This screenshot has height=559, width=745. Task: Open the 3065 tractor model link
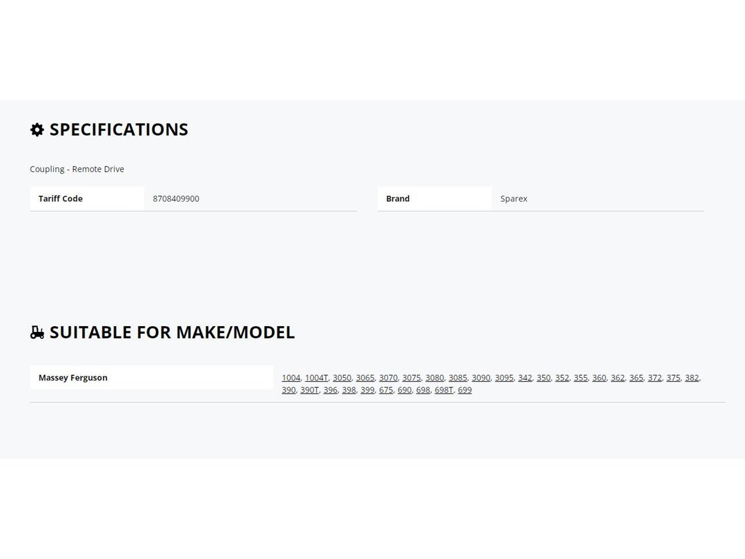click(366, 378)
